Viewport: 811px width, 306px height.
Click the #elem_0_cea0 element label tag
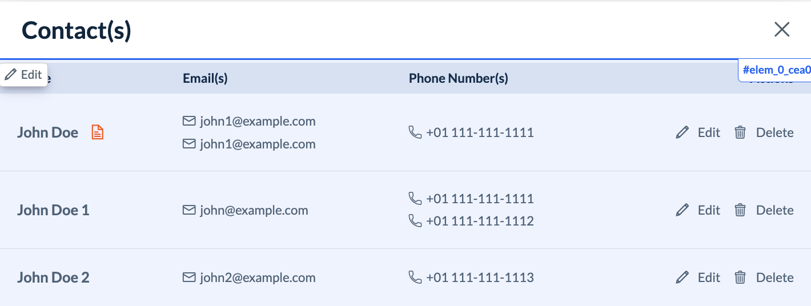[x=776, y=70]
